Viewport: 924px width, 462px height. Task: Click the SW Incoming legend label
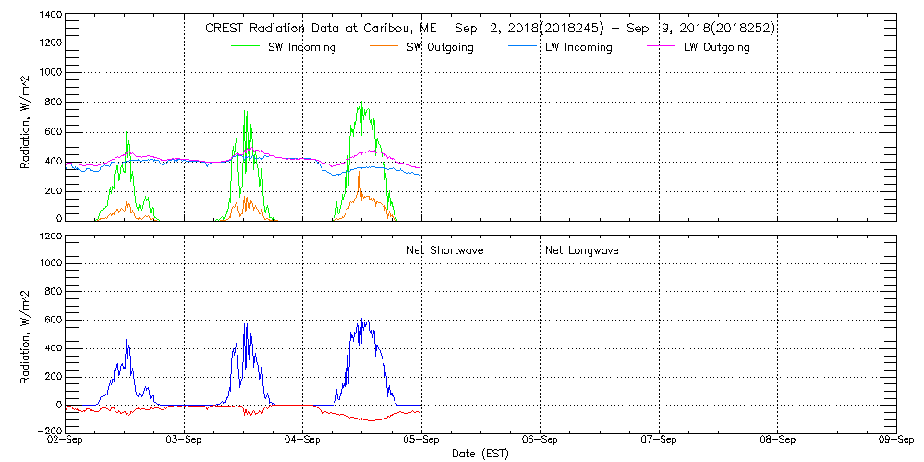point(301,47)
